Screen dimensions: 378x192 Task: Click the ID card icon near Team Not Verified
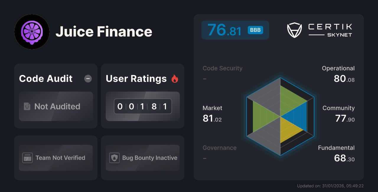[x=27, y=158]
